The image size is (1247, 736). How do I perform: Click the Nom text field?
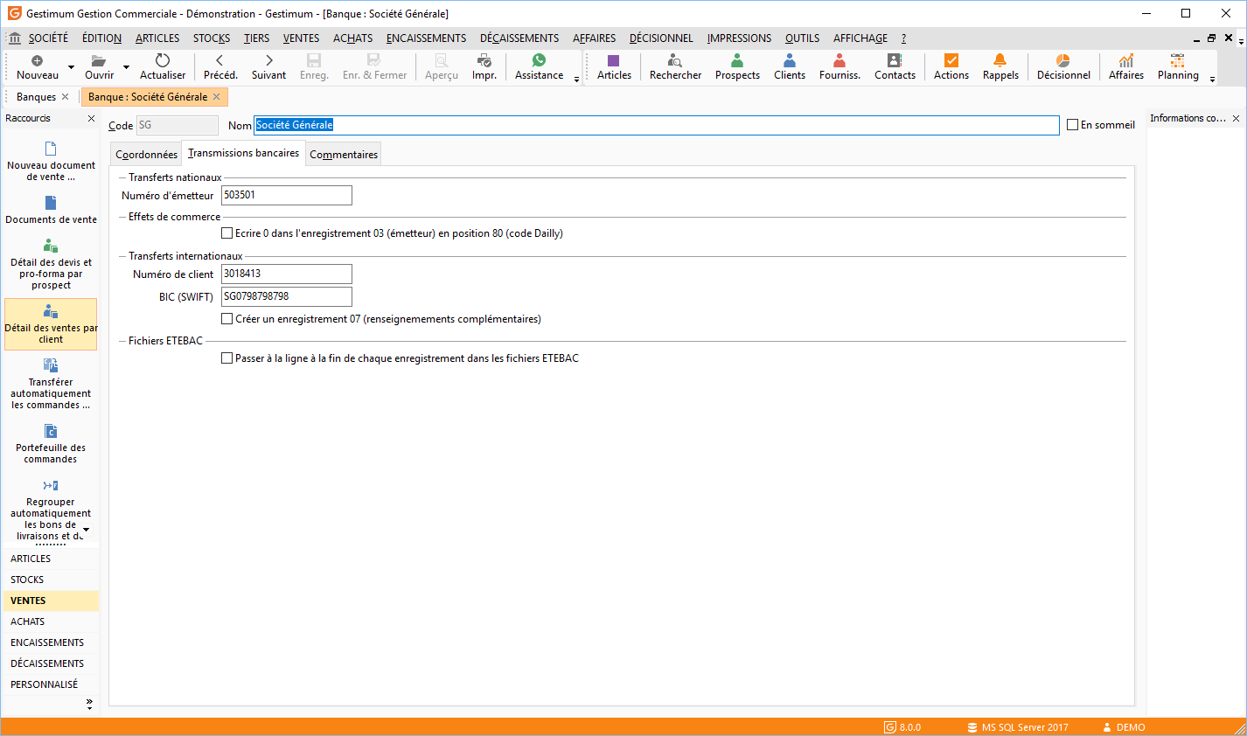click(656, 125)
